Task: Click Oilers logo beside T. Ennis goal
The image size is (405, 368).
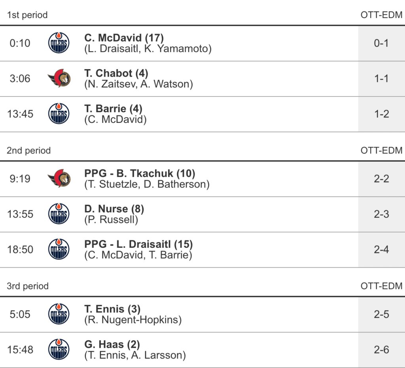Action: coord(59,314)
